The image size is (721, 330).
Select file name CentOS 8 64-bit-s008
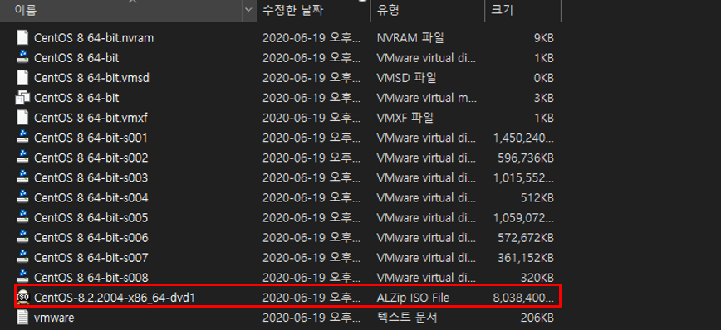pos(91,278)
